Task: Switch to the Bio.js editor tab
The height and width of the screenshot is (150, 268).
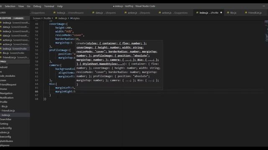Action: [233, 13]
